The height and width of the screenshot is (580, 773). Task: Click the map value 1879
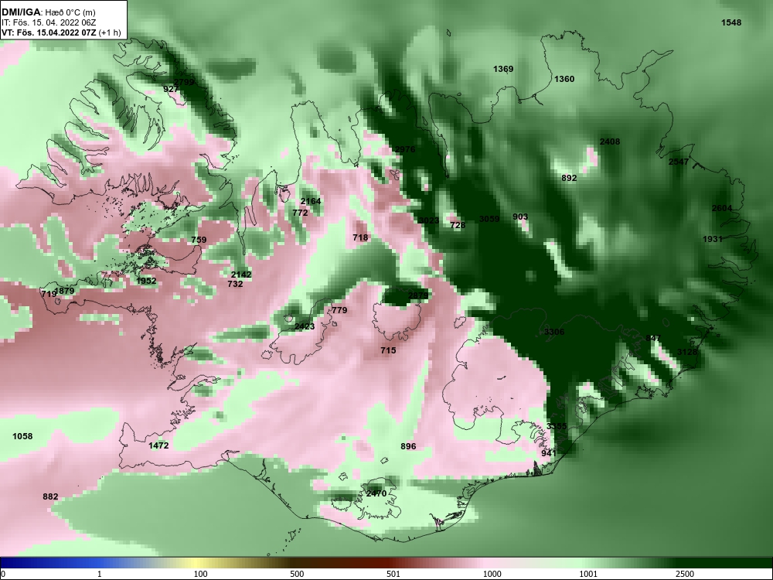pyautogui.click(x=64, y=291)
